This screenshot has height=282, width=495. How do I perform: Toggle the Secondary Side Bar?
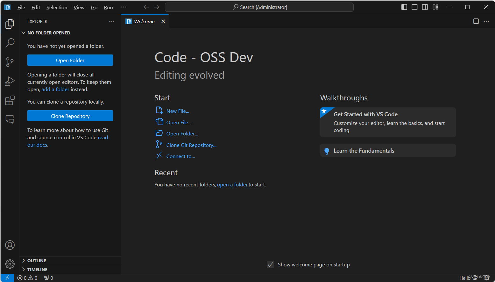tap(425, 7)
